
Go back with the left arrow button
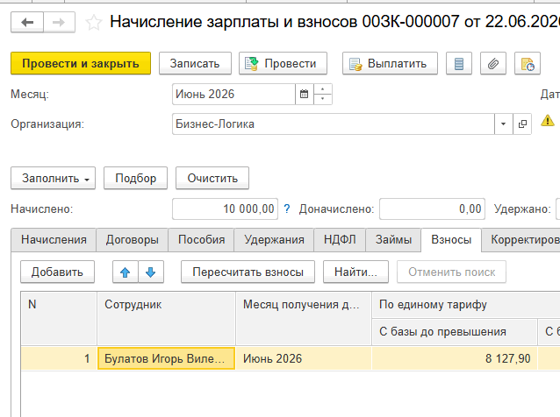pos(27,22)
